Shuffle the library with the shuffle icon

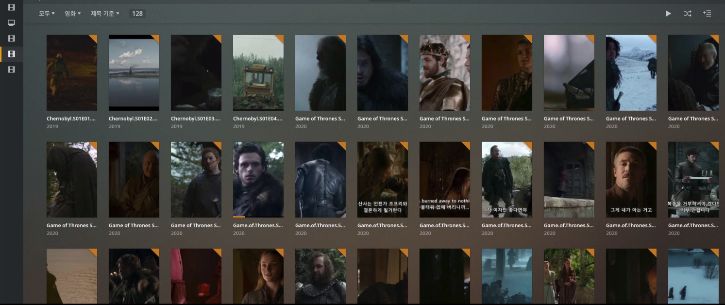[688, 14]
